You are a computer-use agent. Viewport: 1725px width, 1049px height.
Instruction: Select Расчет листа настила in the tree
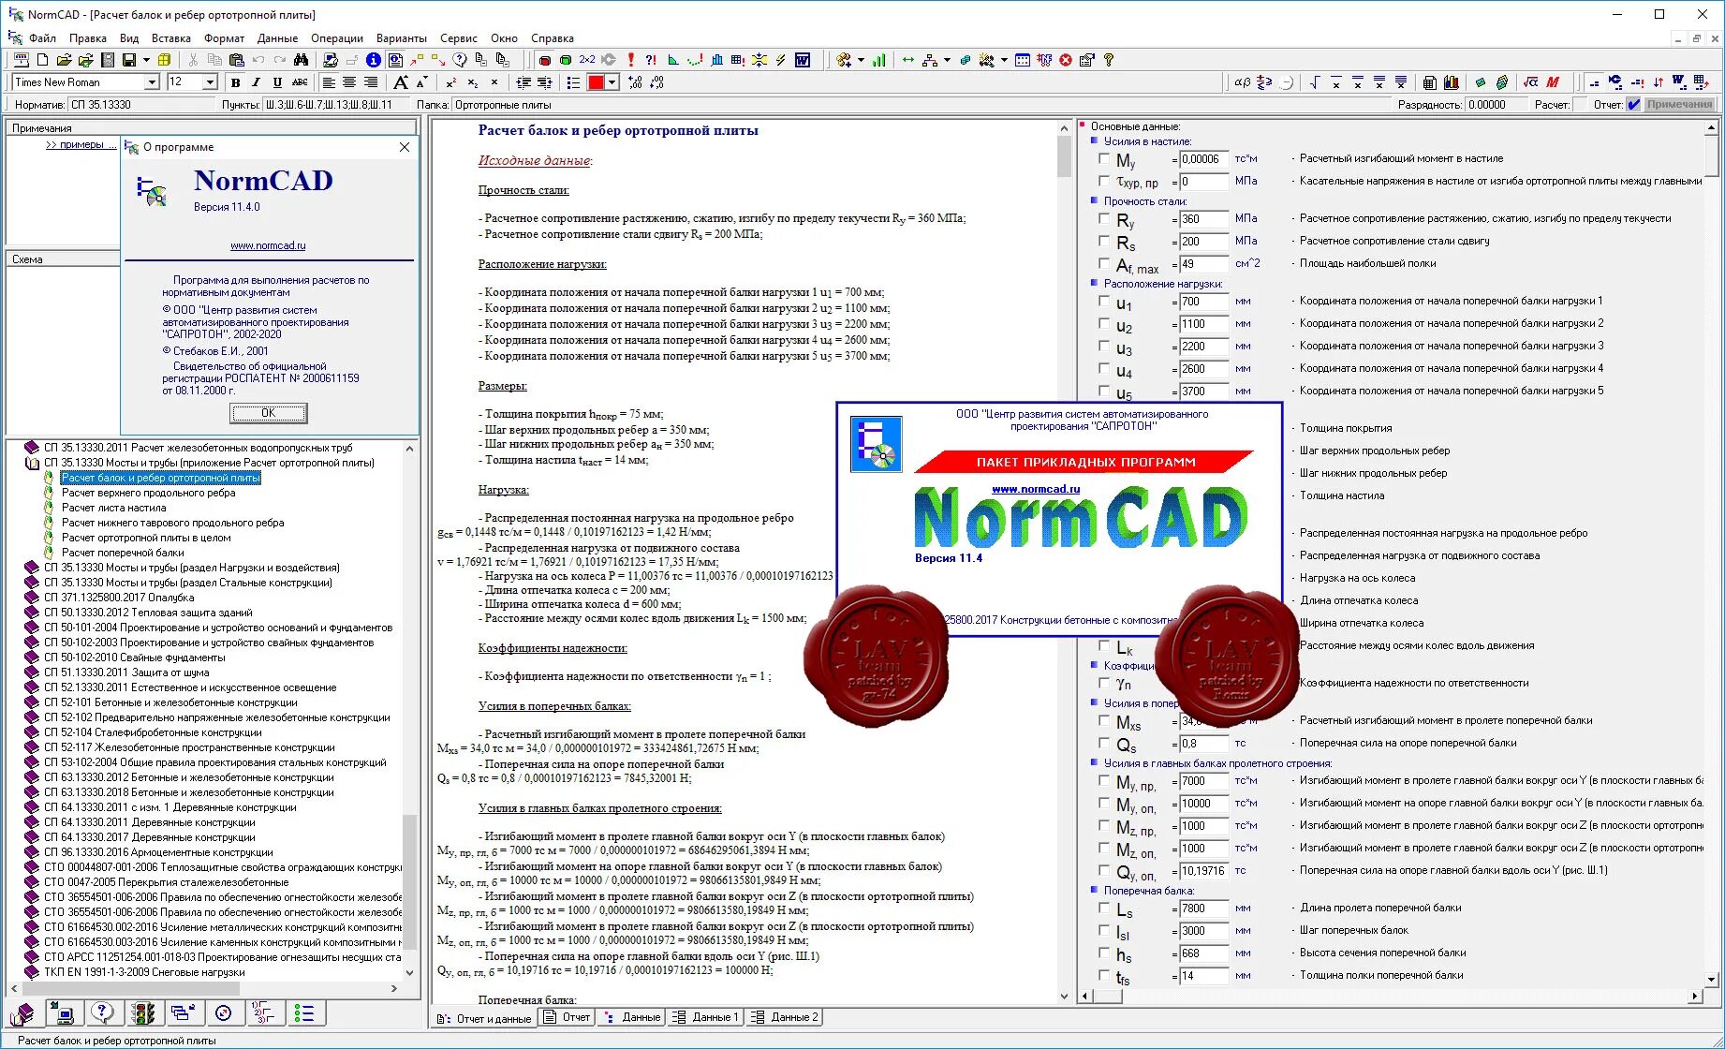click(x=113, y=508)
